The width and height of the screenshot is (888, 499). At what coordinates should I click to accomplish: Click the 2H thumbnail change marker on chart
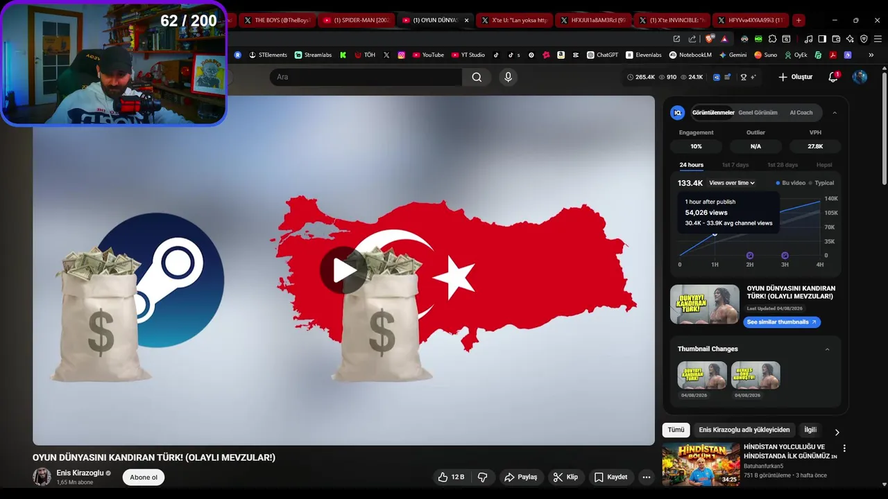pos(750,255)
